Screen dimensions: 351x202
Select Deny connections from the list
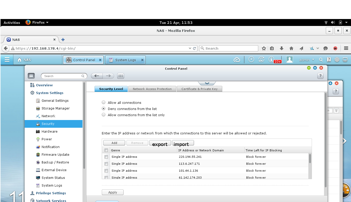(x=104, y=109)
